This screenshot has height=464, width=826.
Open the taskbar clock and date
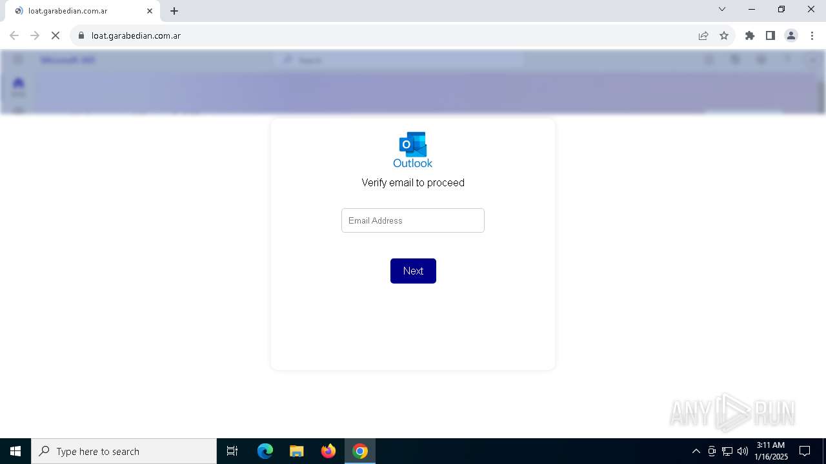pyautogui.click(x=771, y=451)
